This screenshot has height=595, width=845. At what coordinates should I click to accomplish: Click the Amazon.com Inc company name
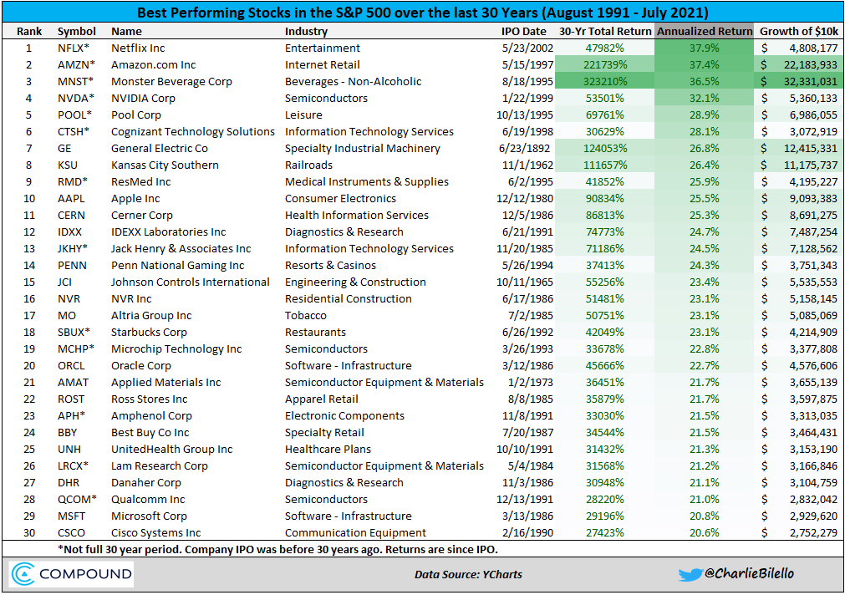pyautogui.click(x=154, y=64)
